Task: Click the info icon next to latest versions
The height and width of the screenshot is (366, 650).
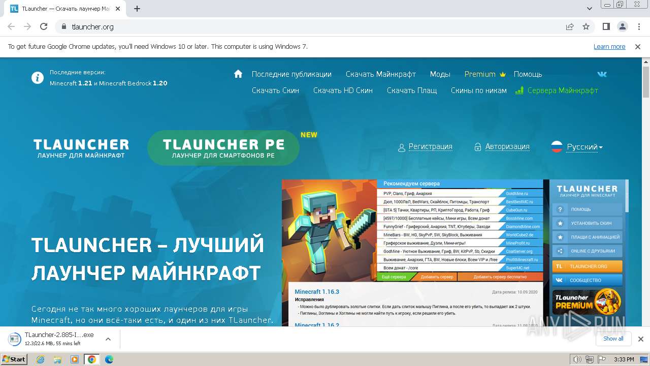Action: (38, 78)
